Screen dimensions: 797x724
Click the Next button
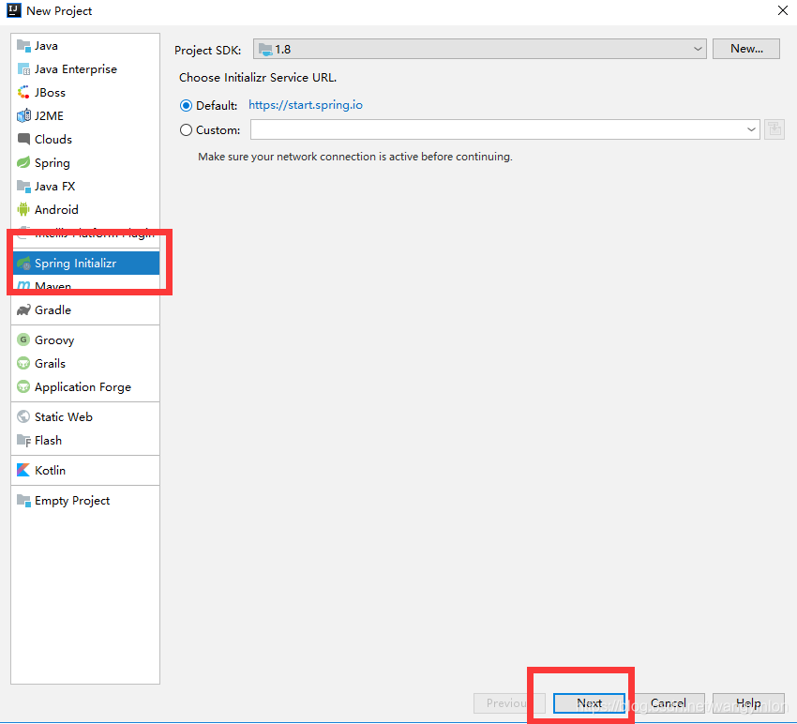coord(589,703)
